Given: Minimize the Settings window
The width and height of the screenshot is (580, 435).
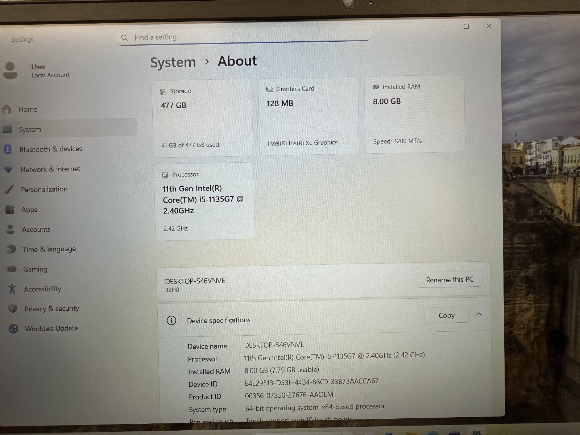Looking at the screenshot, I should pos(443,26).
